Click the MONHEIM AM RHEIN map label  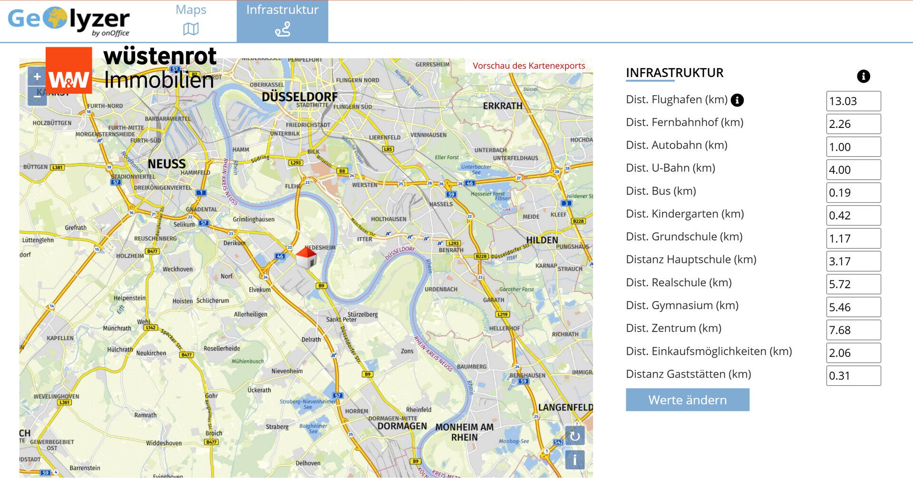[464, 432]
